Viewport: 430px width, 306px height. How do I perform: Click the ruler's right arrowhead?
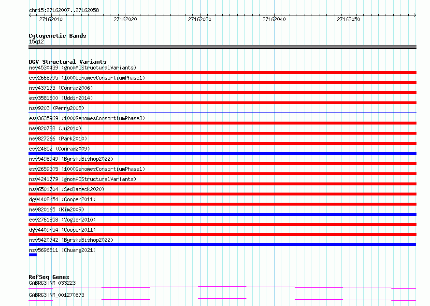[415, 15]
